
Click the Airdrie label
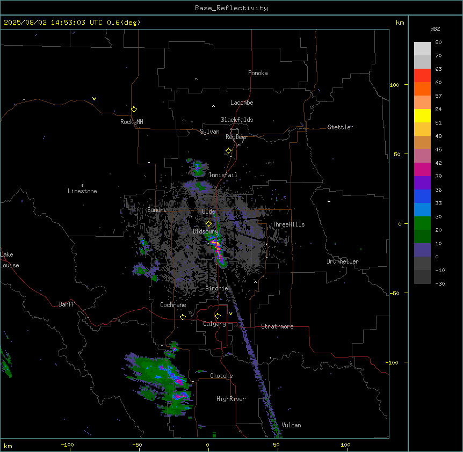tap(217, 288)
